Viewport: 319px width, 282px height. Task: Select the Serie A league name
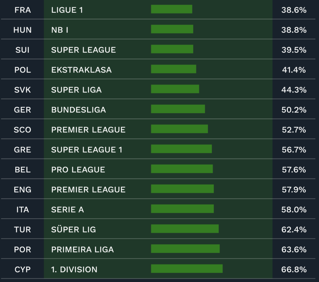[x=68, y=209]
